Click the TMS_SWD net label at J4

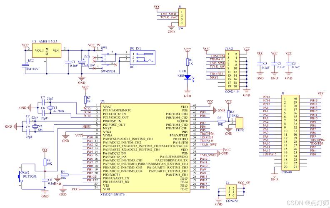pyautogui.click(x=168, y=14)
